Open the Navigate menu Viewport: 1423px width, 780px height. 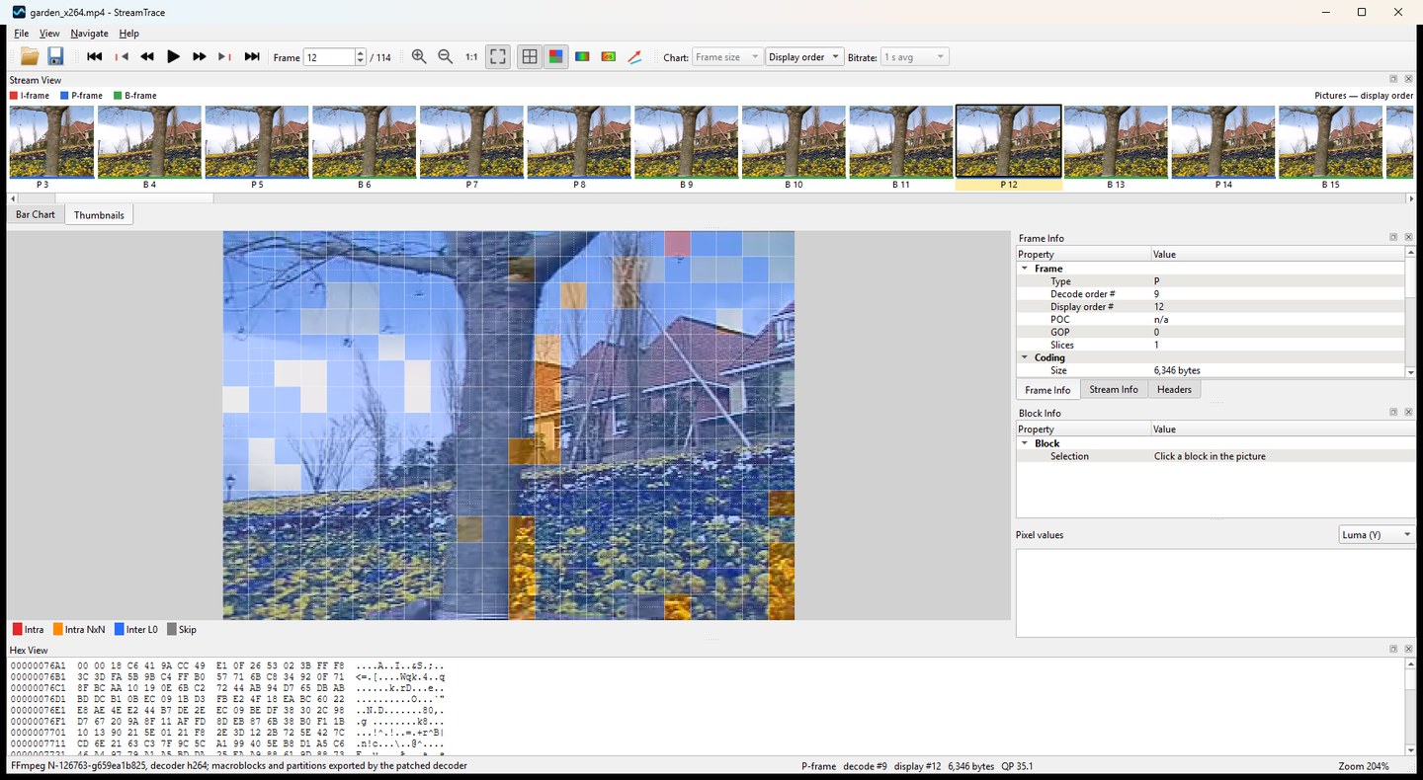pos(89,34)
